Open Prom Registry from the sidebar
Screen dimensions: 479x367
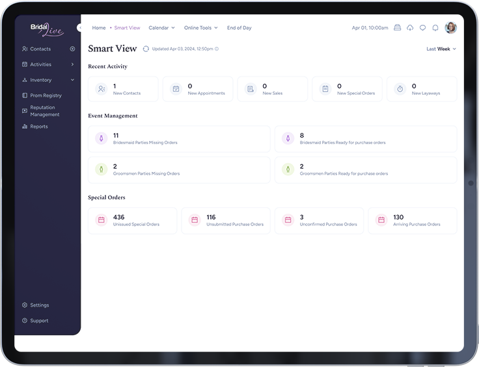(x=46, y=95)
